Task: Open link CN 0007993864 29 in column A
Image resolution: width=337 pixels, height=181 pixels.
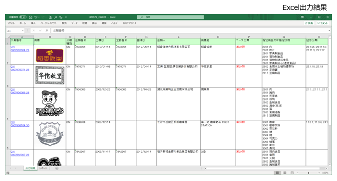Action: [20, 49]
